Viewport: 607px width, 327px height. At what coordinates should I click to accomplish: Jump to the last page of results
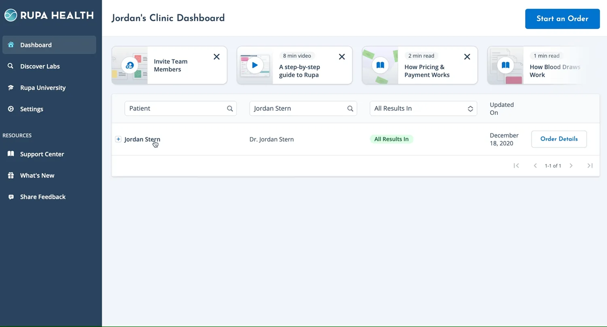(x=590, y=166)
